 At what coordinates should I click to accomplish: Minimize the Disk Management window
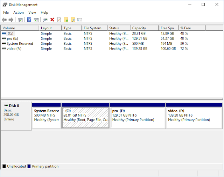click(190, 5)
